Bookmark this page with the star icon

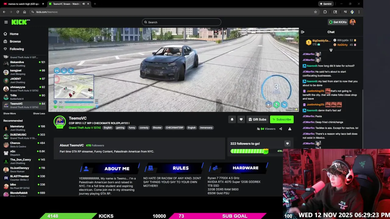click(x=315, y=12)
